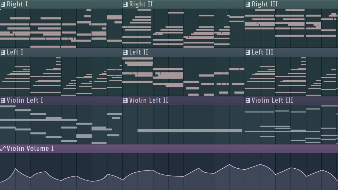Click the long sustained note in Violin Left II
The height and width of the screenshot is (190, 338).
[190, 130]
